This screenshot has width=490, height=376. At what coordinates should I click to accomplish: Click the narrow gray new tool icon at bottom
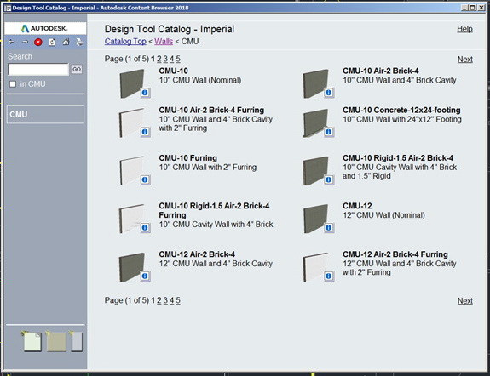[76, 341]
